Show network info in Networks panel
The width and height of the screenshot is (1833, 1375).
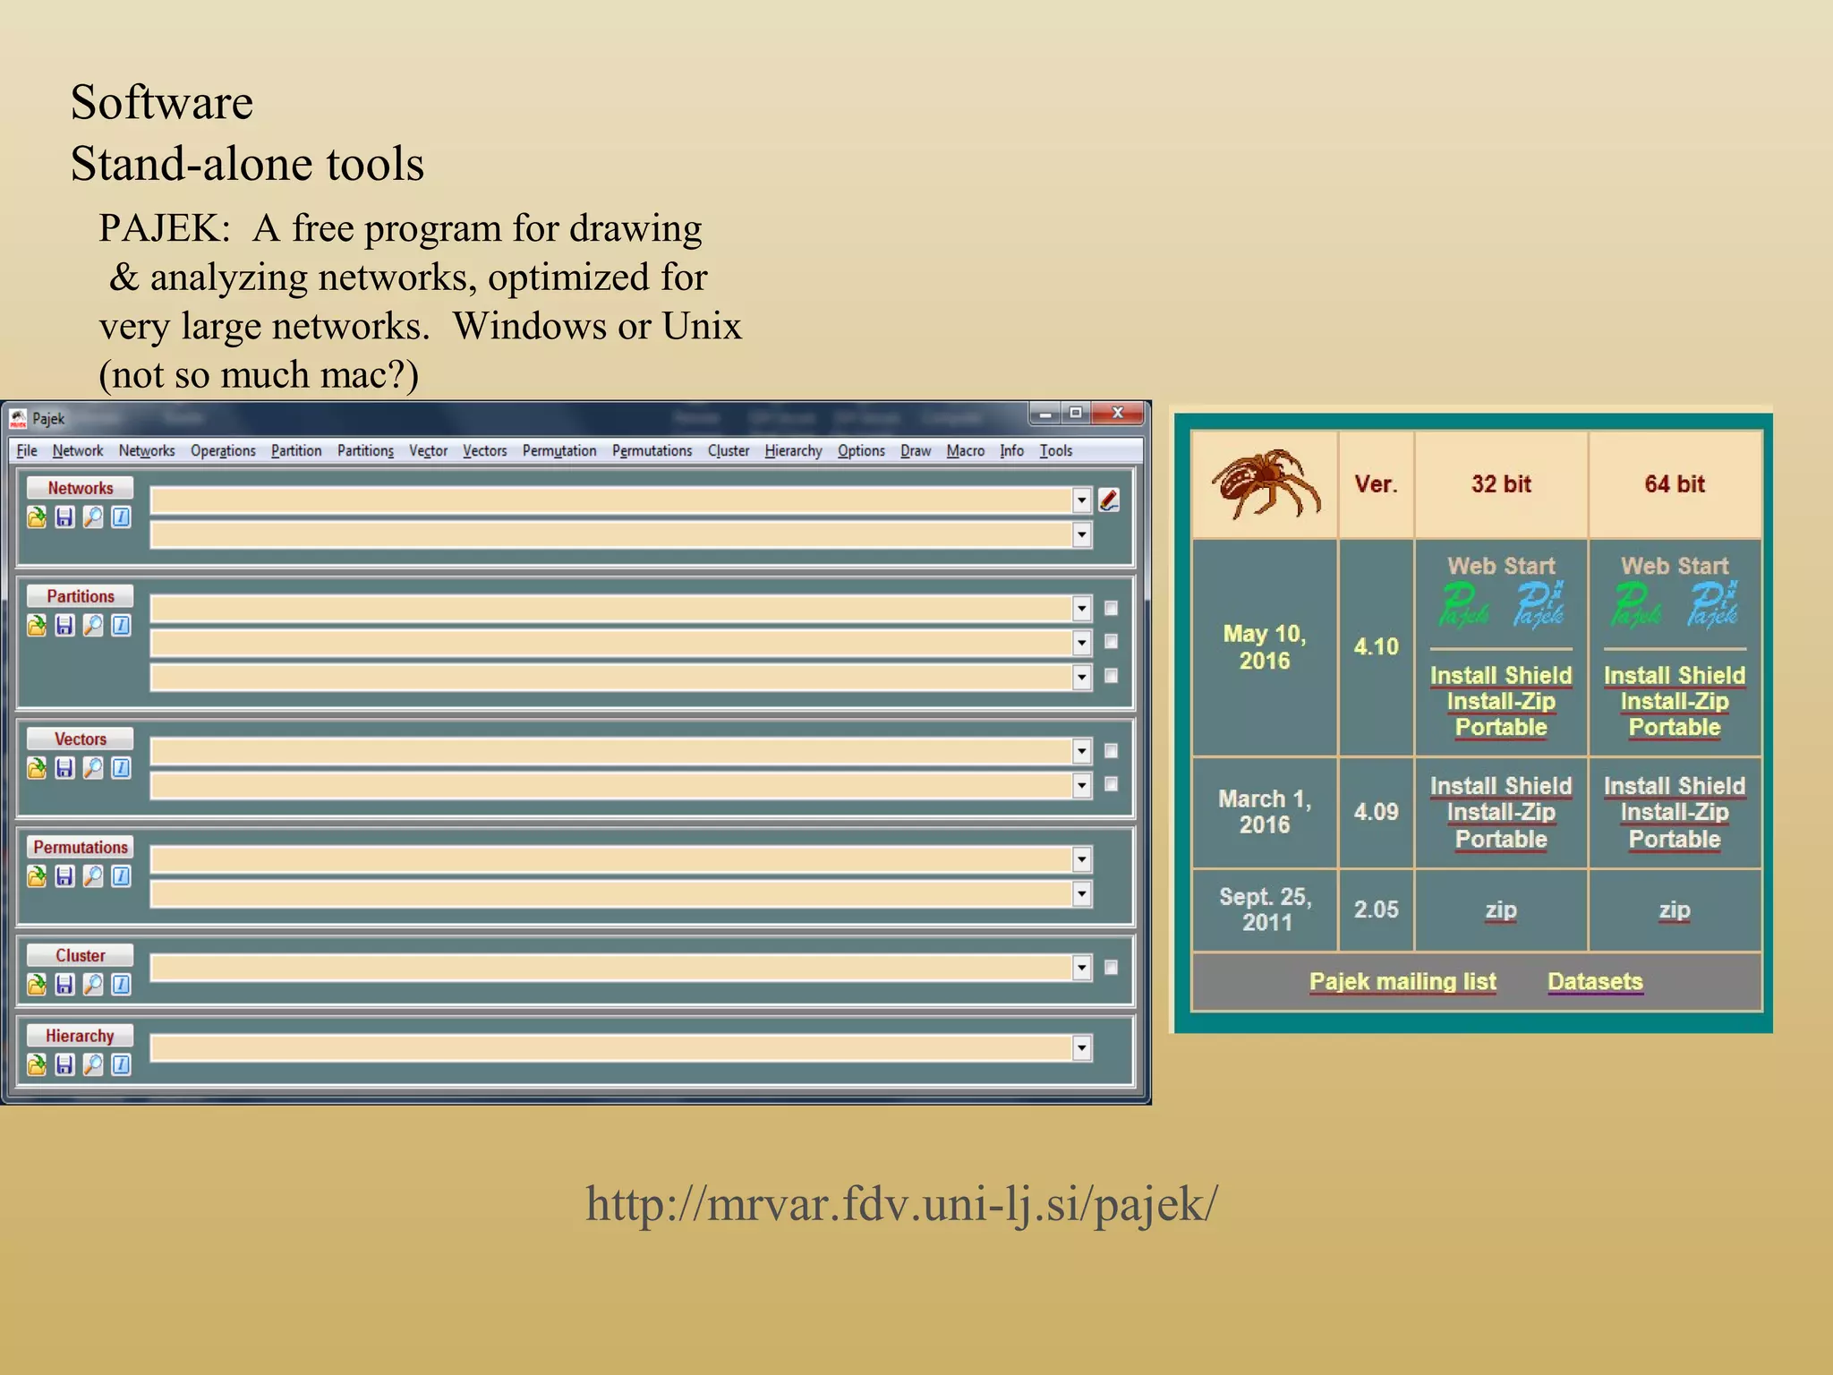point(122,517)
